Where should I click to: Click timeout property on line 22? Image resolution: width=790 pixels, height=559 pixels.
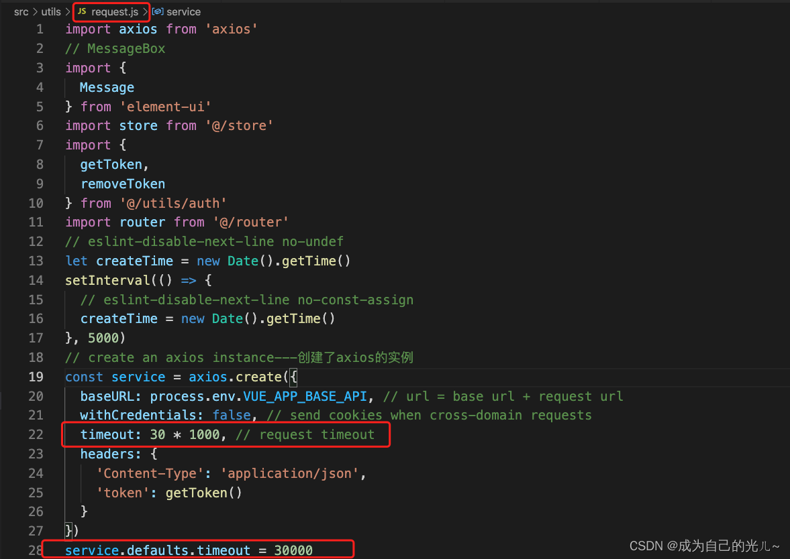pos(107,435)
